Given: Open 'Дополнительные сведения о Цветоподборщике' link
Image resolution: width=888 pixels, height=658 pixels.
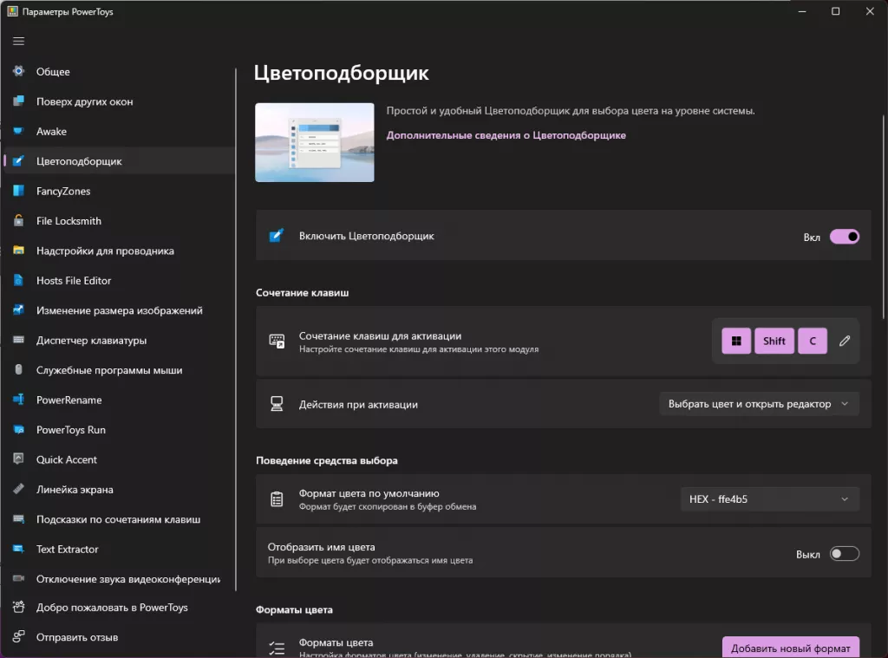Looking at the screenshot, I should (506, 135).
